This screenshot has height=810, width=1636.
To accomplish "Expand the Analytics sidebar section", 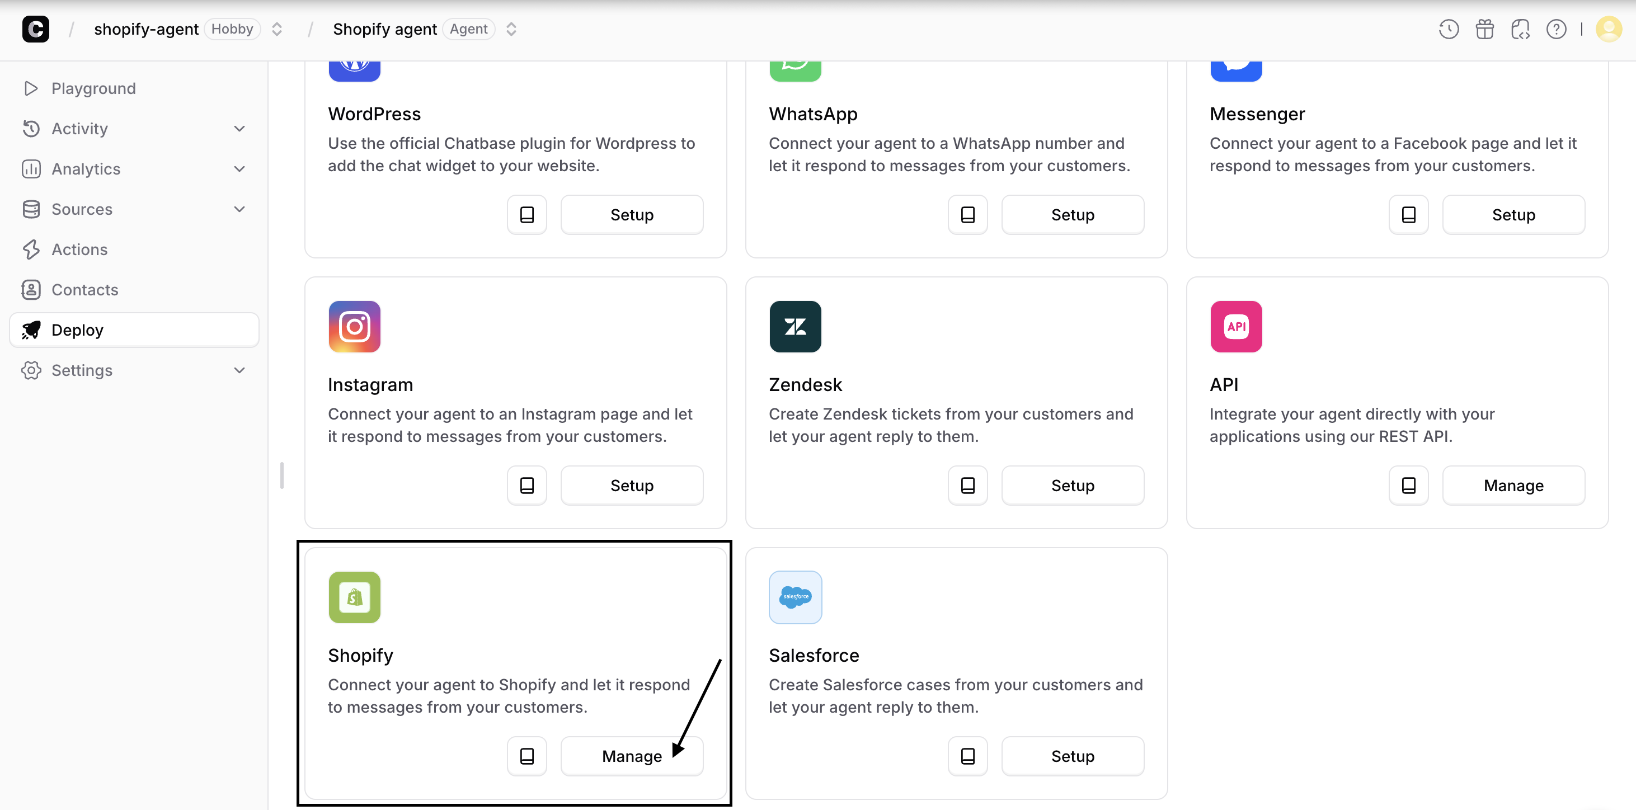I will [239, 169].
